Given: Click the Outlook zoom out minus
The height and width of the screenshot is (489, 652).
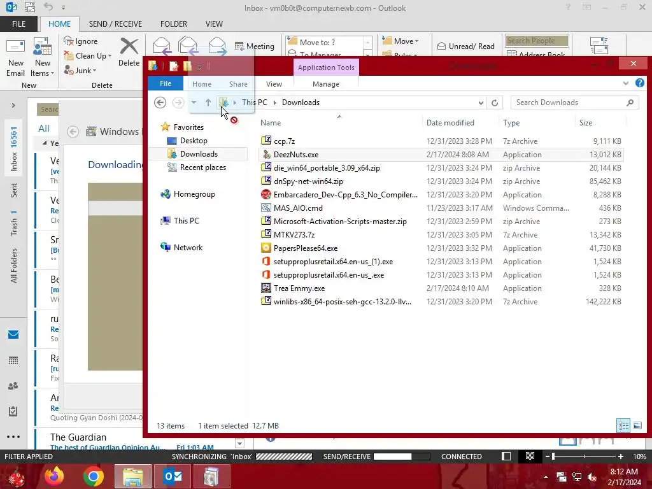Looking at the screenshot, I should click(548, 457).
